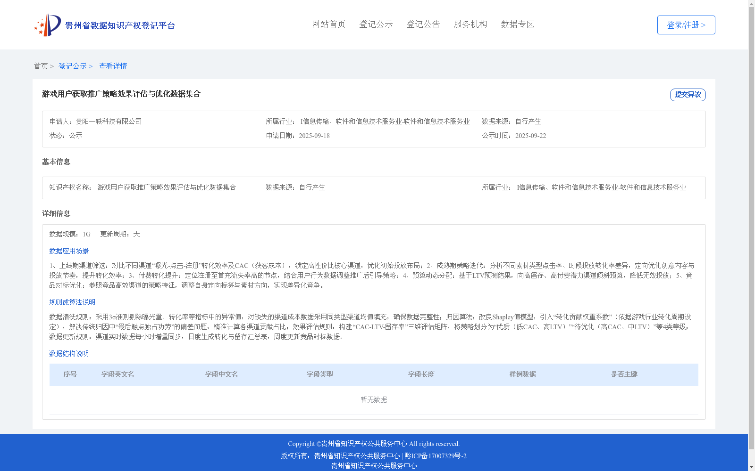The height and width of the screenshot is (471, 755).
Task: Click the platform title 贵州省数据知识产权登记平台
Action: [120, 25]
